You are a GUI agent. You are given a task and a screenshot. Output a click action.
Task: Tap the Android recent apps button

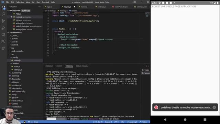tap(205, 120)
